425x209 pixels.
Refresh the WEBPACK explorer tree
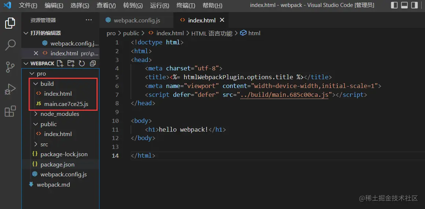point(81,63)
